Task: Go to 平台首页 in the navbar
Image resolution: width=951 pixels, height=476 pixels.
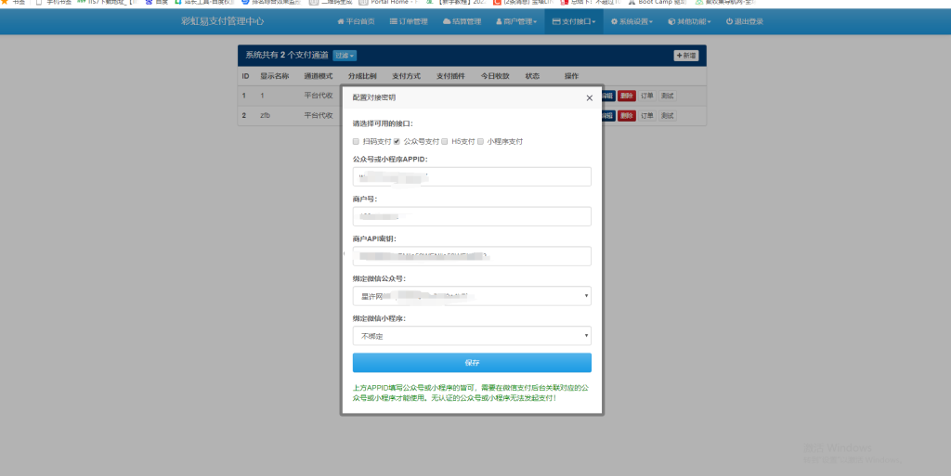Action: coord(356,21)
